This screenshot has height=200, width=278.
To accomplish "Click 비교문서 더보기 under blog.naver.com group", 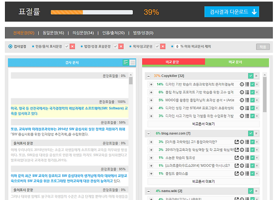I will [203, 181].
